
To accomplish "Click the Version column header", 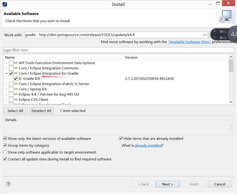I will pyautogui.click(x=156, y=57).
